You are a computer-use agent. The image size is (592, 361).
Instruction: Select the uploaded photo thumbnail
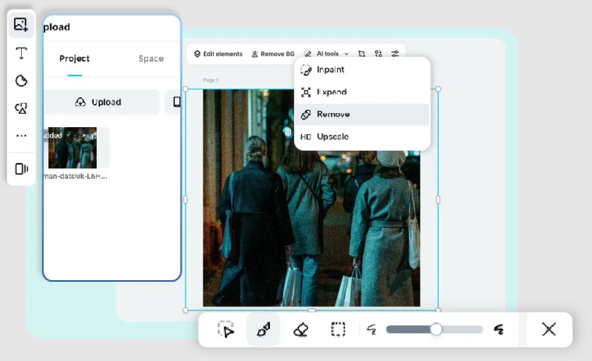tap(73, 148)
